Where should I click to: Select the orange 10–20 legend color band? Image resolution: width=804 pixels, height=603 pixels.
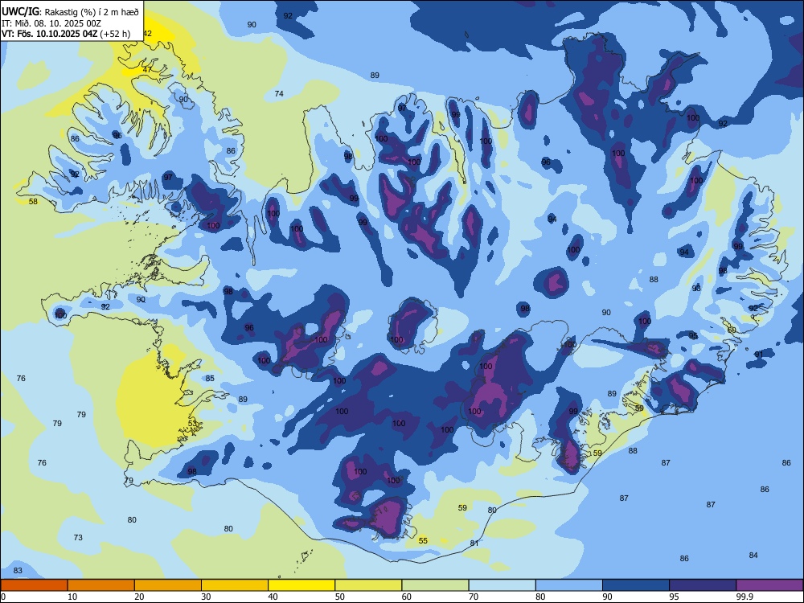[101, 585]
